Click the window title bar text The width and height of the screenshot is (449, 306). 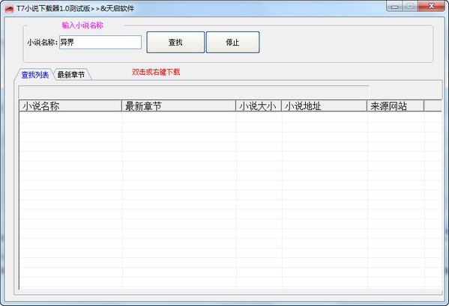(x=75, y=8)
